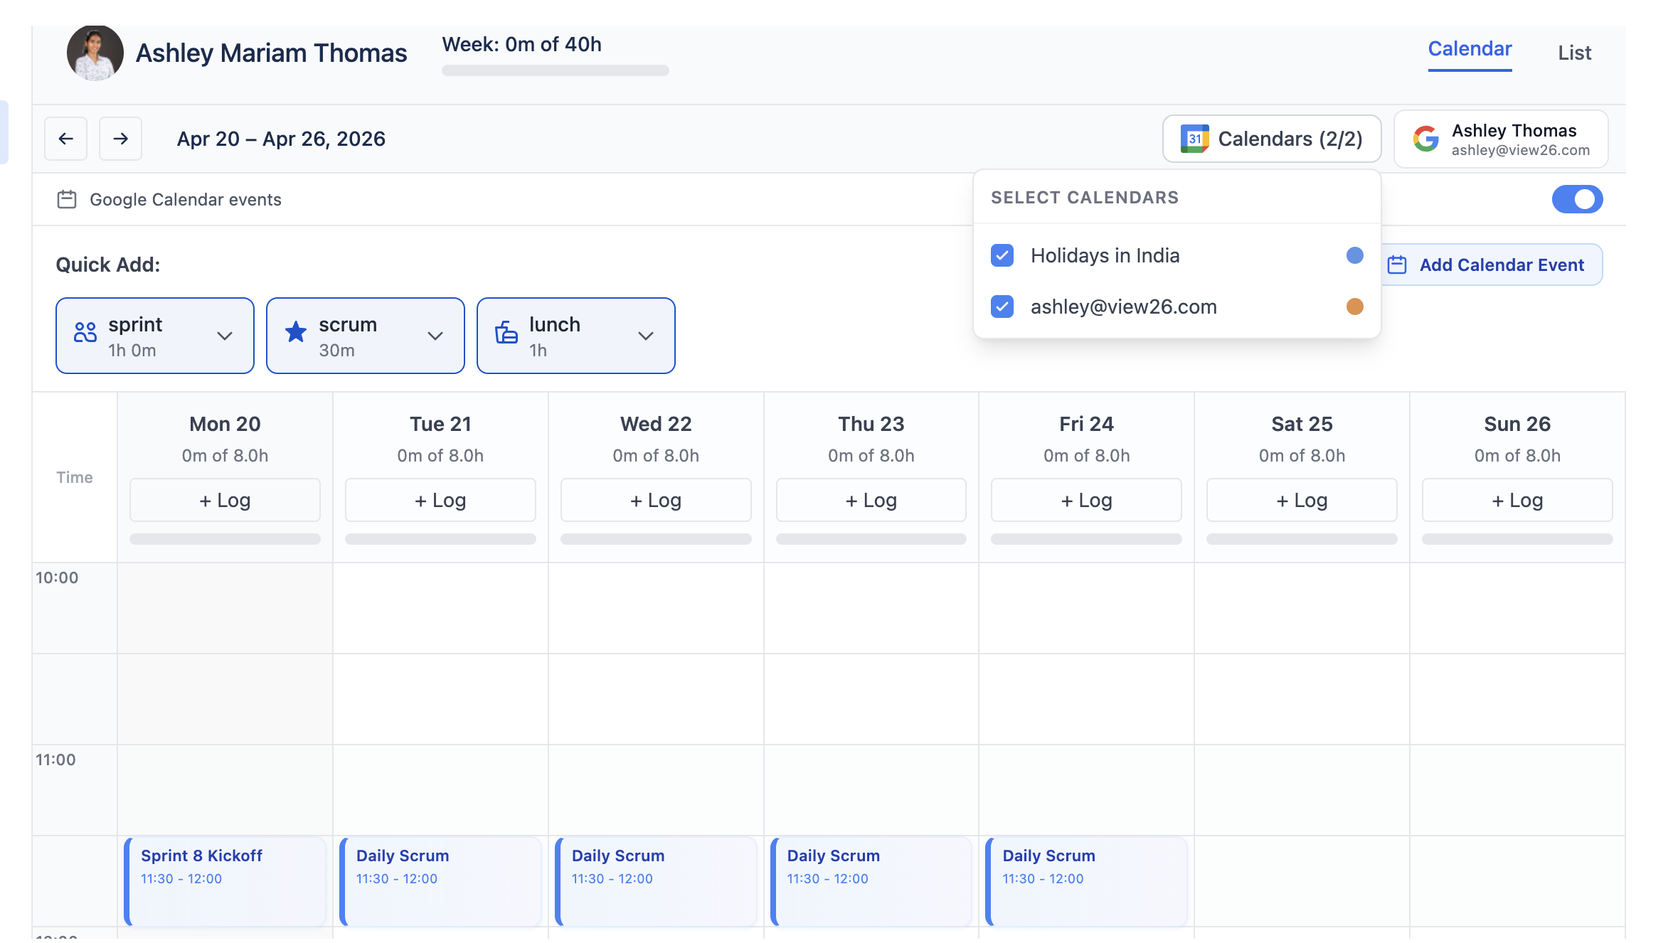Click the 11:00 time label
Screen dimensions: 1673x943
55,760
